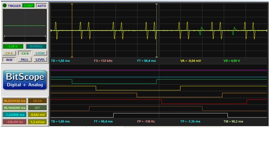Click the -136,191 Hz frequency readout
The image size is (272, 159).
pyautogui.click(x=15, y=122)
